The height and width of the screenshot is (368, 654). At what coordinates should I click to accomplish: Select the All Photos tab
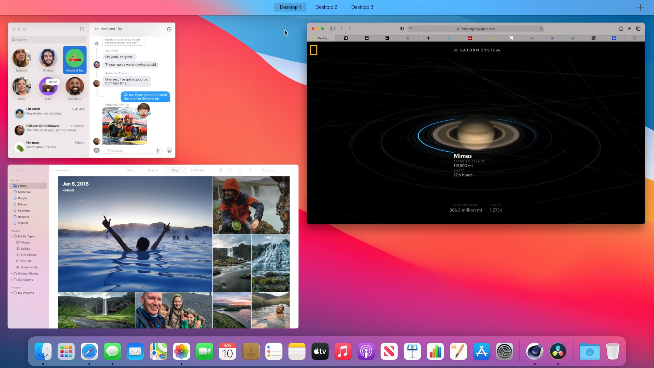coord(198,170)
